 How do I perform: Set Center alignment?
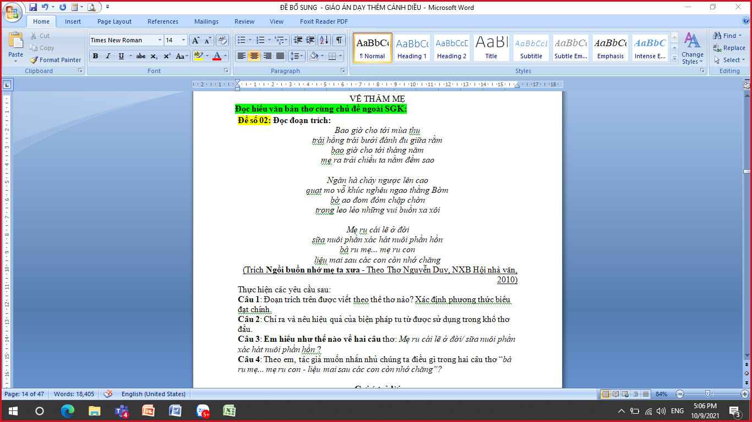[x=254, y=56]
